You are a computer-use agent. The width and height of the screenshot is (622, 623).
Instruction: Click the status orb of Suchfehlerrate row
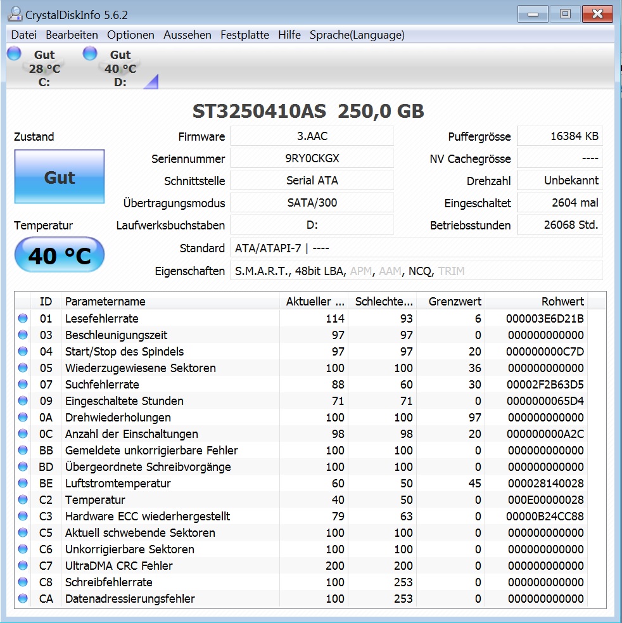[x=23, y=384]
